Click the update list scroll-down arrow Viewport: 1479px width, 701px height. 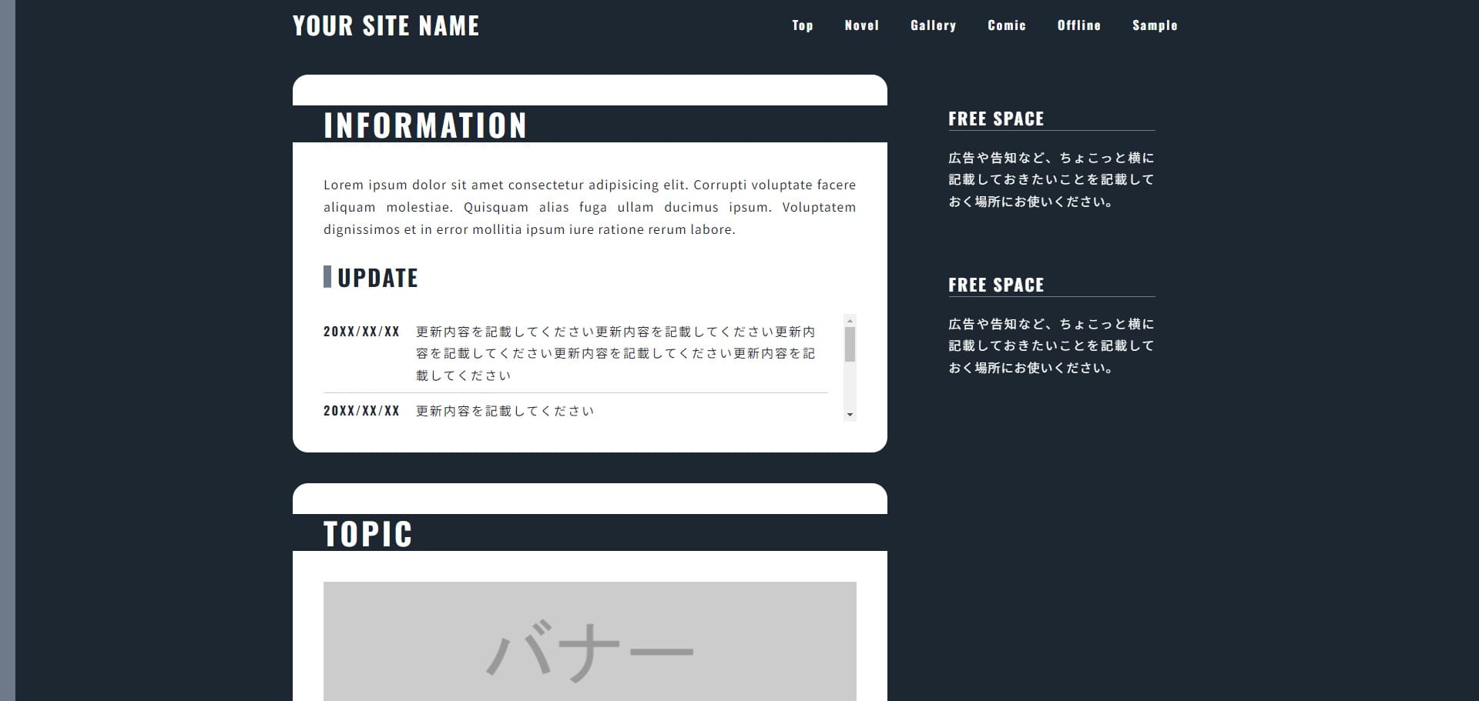tap(850, 415)
